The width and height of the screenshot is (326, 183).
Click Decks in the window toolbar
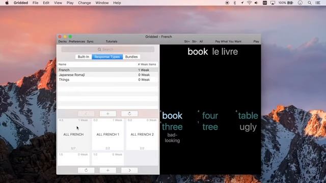[62, 42]
